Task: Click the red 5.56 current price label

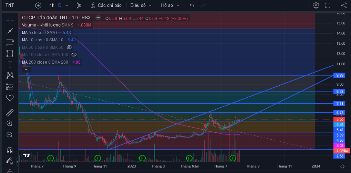Action: coord(339,120)
